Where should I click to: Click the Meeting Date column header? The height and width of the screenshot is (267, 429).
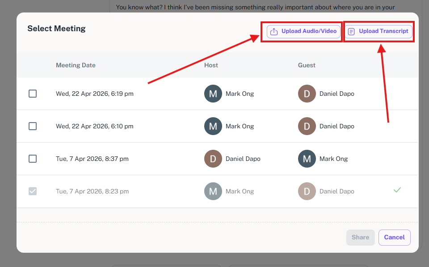click(76, 65)
